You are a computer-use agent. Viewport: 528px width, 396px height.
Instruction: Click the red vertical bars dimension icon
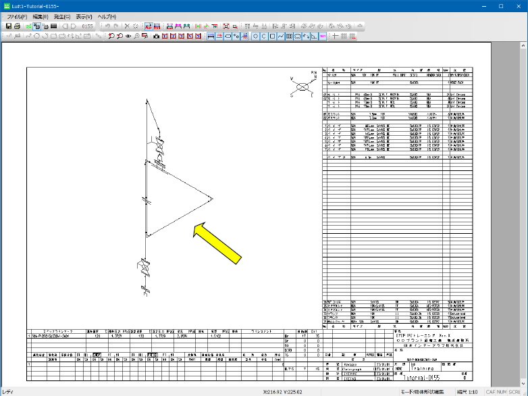(198, 26)
